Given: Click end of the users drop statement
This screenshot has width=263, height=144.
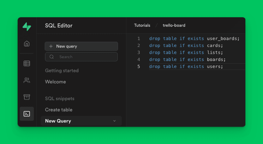Looking at the screenshot, I should point(223,67).
